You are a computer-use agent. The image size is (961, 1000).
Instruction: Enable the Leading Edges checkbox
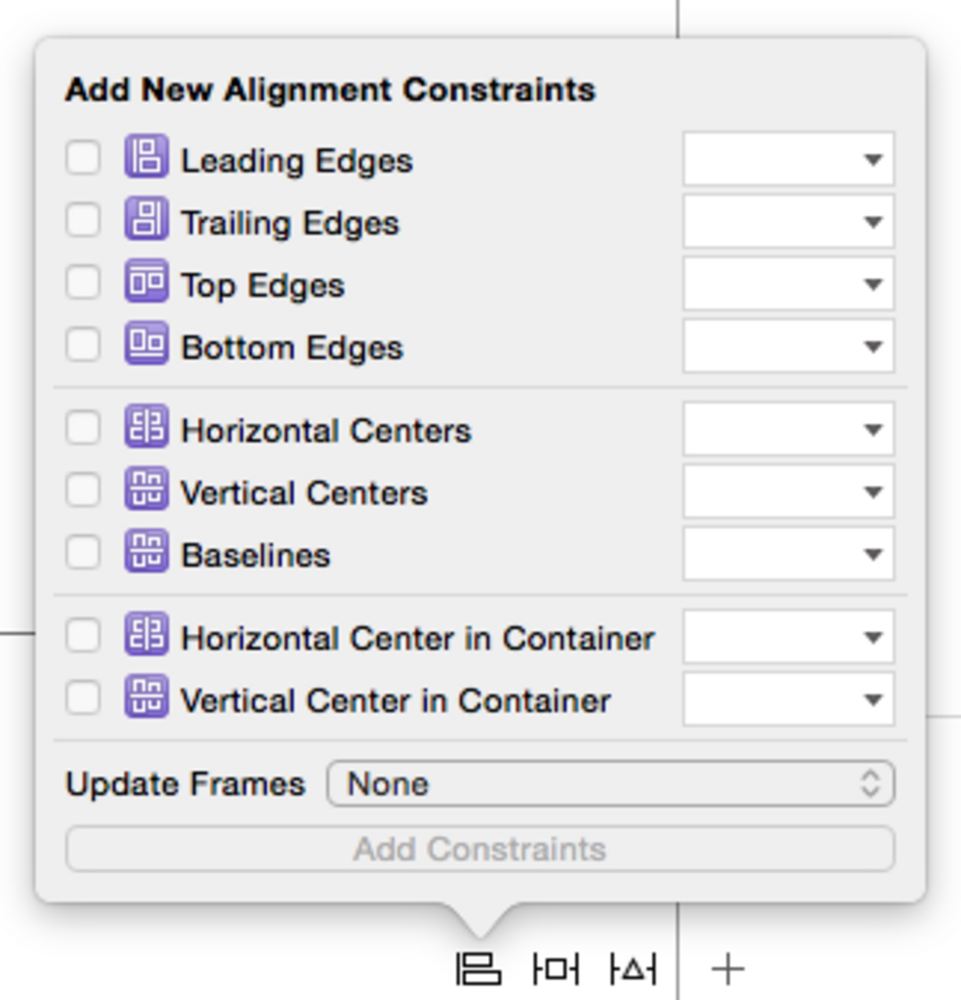[x=83, y=158]
